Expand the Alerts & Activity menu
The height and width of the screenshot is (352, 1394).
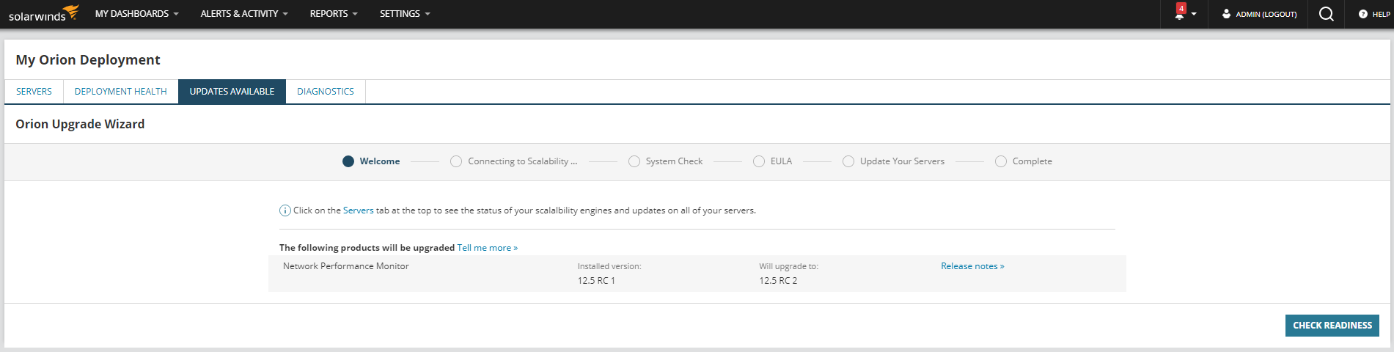click(243, 14)
